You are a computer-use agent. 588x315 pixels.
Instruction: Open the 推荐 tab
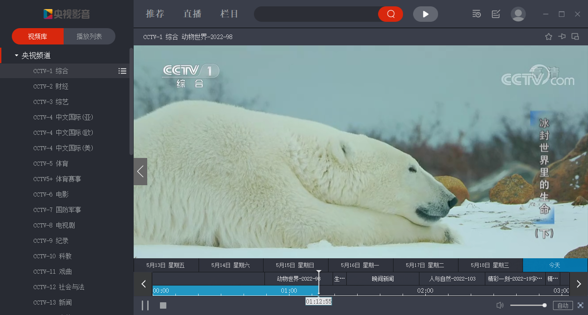pyautogui.click(x=155, y=14)
